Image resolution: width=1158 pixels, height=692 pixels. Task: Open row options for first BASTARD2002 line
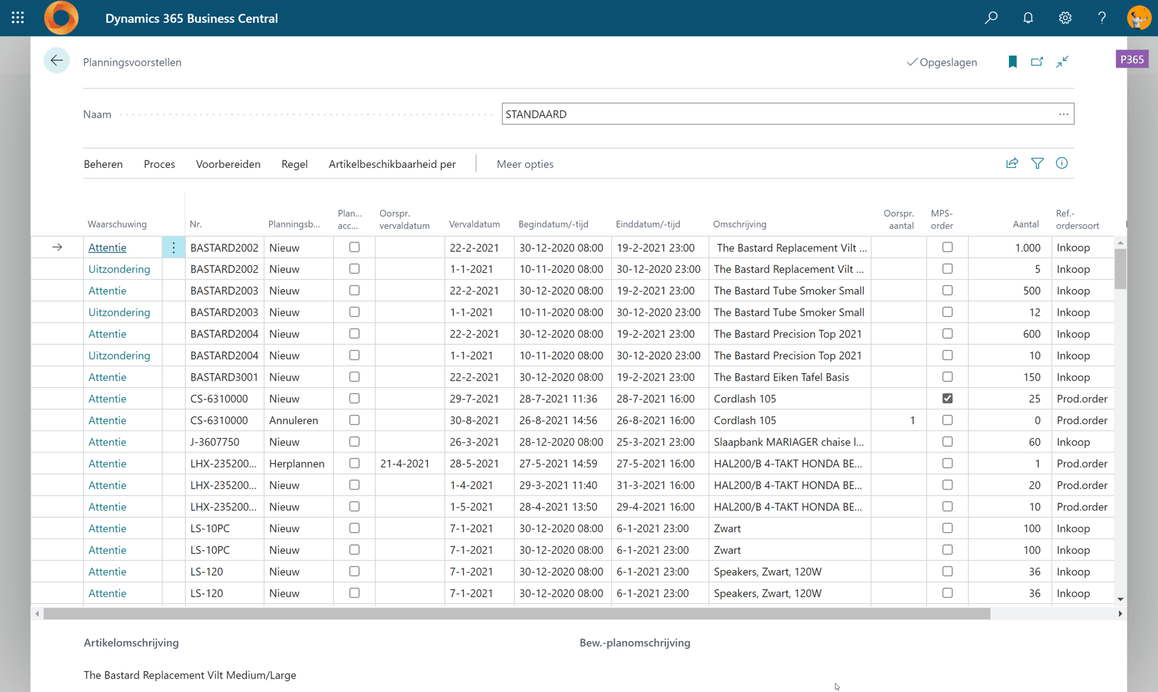[x=173, y=248]
